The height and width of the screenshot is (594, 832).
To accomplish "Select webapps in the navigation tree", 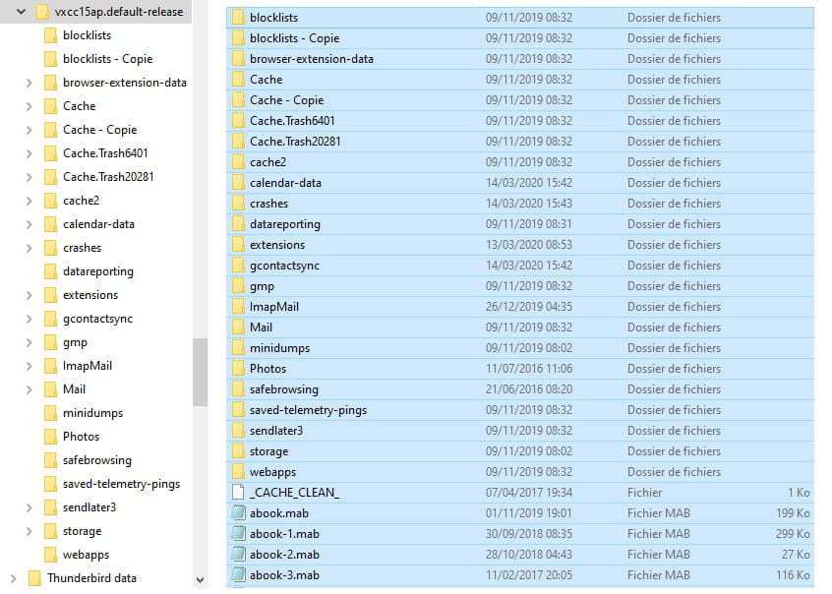I will point(86,555).
